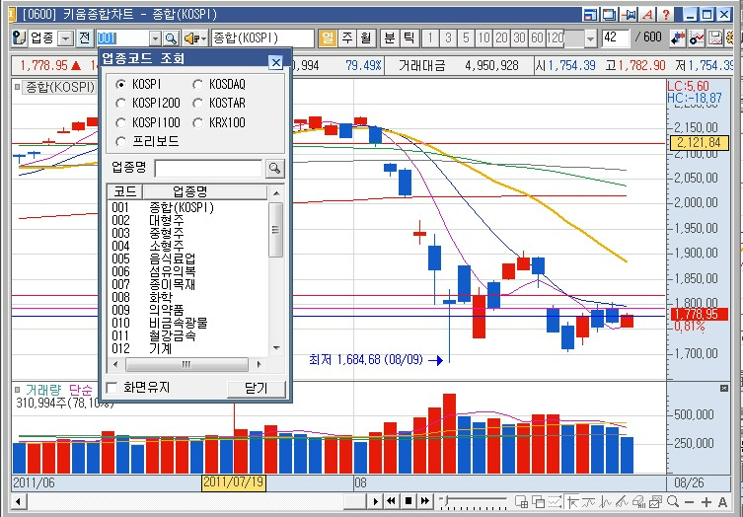Open the code 001 dropdown arrow
Screen dimensions: 743x517
click(x=156, y=38)
